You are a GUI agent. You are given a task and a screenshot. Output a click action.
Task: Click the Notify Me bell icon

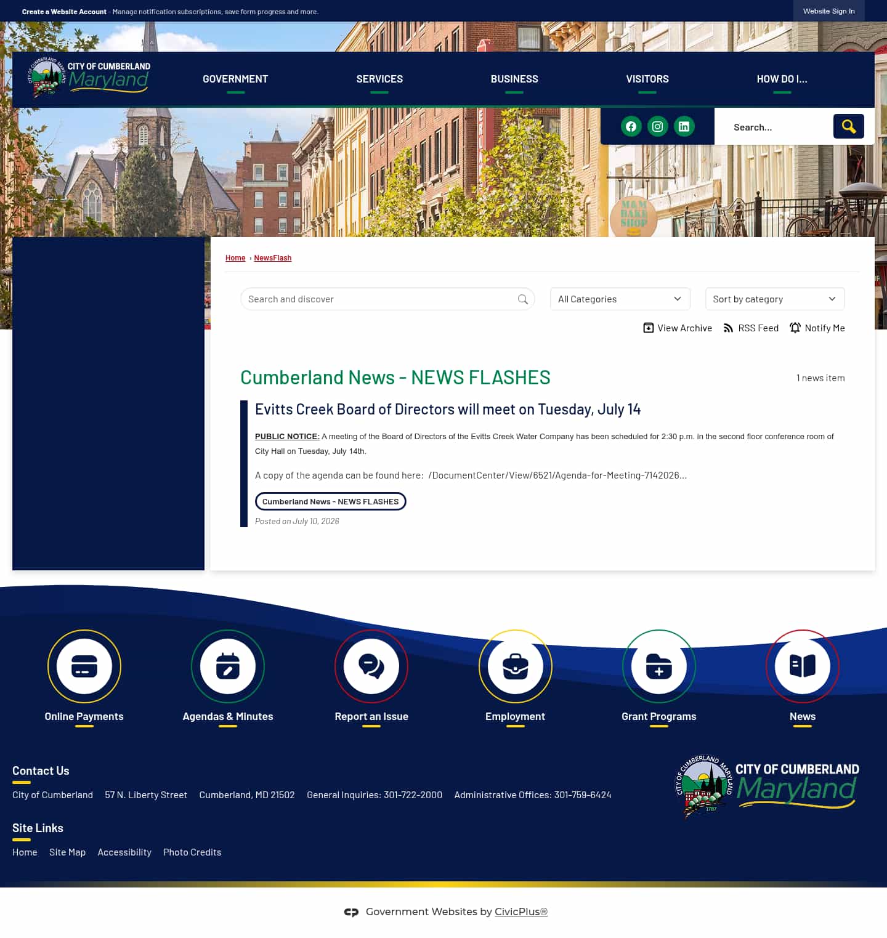pyautogui.click(x=795, y=328)
